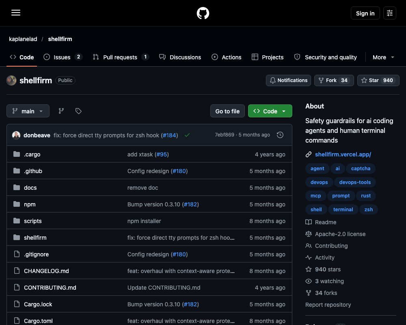Click the Cargo.lock file icon
Screen dimensions: 406x325
[x=17, y=304]
